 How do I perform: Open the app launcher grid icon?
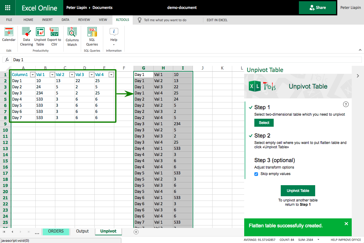point(8,8)
